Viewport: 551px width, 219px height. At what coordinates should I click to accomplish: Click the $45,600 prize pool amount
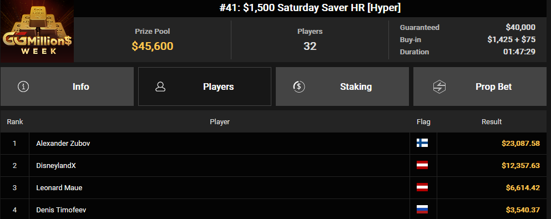point(153,46)
